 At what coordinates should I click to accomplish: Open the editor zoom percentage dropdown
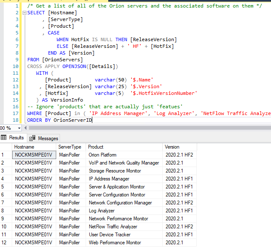19,128
